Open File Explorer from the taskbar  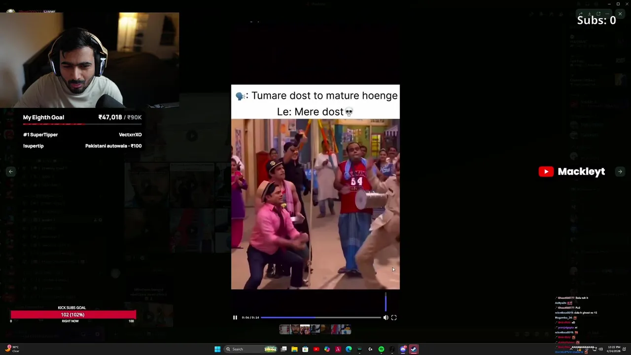(294, 349)
